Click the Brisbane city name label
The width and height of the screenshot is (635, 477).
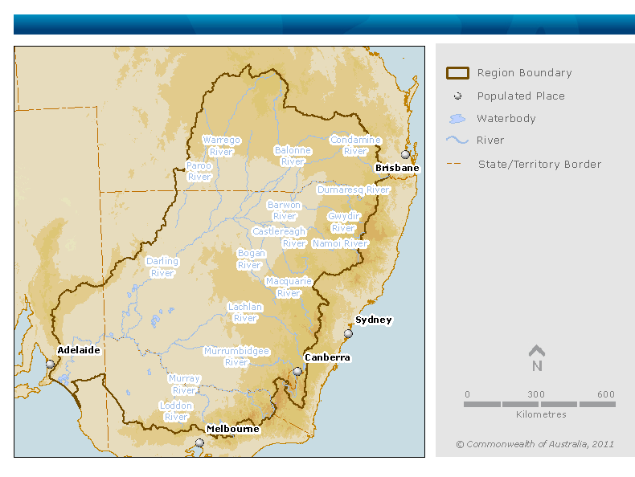point(397,168)
